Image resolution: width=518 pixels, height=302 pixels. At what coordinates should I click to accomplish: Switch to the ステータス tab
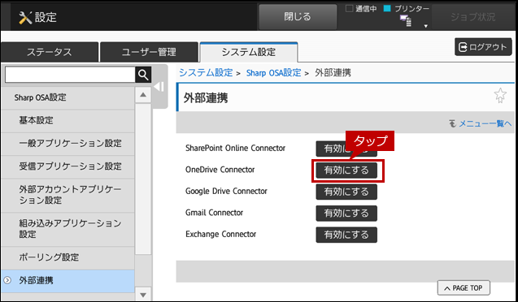coord(50,52)
